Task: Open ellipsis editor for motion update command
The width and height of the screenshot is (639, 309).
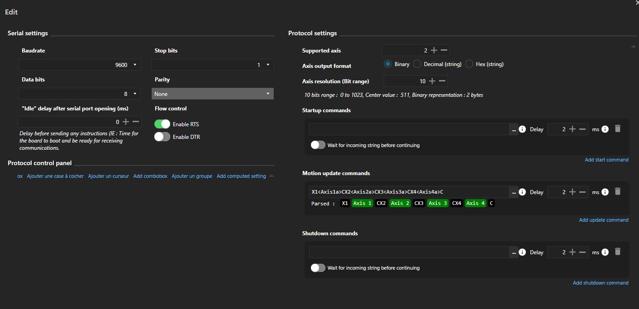Action: coord(514,192)
